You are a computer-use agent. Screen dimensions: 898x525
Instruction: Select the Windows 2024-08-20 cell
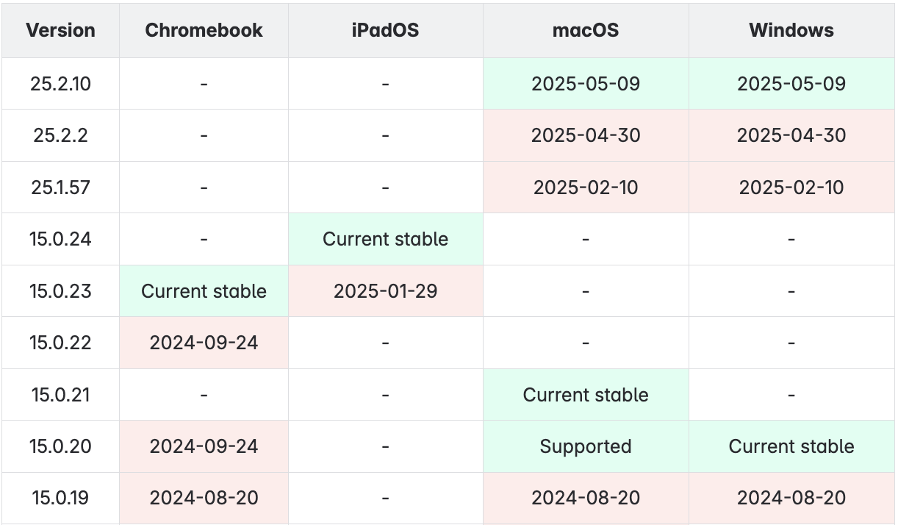pos(791,498)
